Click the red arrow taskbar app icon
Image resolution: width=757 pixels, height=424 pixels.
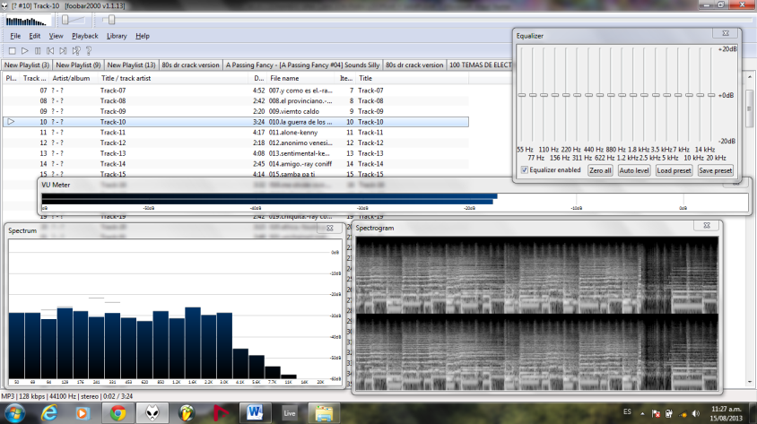(x=221, y=413)
